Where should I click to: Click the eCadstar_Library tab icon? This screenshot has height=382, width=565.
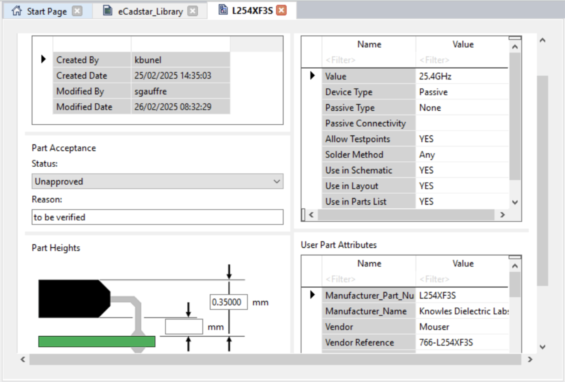(107, 11)
